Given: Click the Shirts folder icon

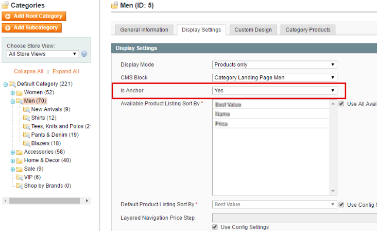Looking at the screenshot, I should click(27, 118).
